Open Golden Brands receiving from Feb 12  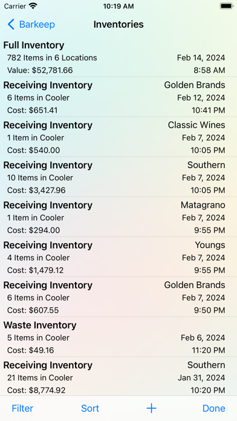(x=118, y=97)
